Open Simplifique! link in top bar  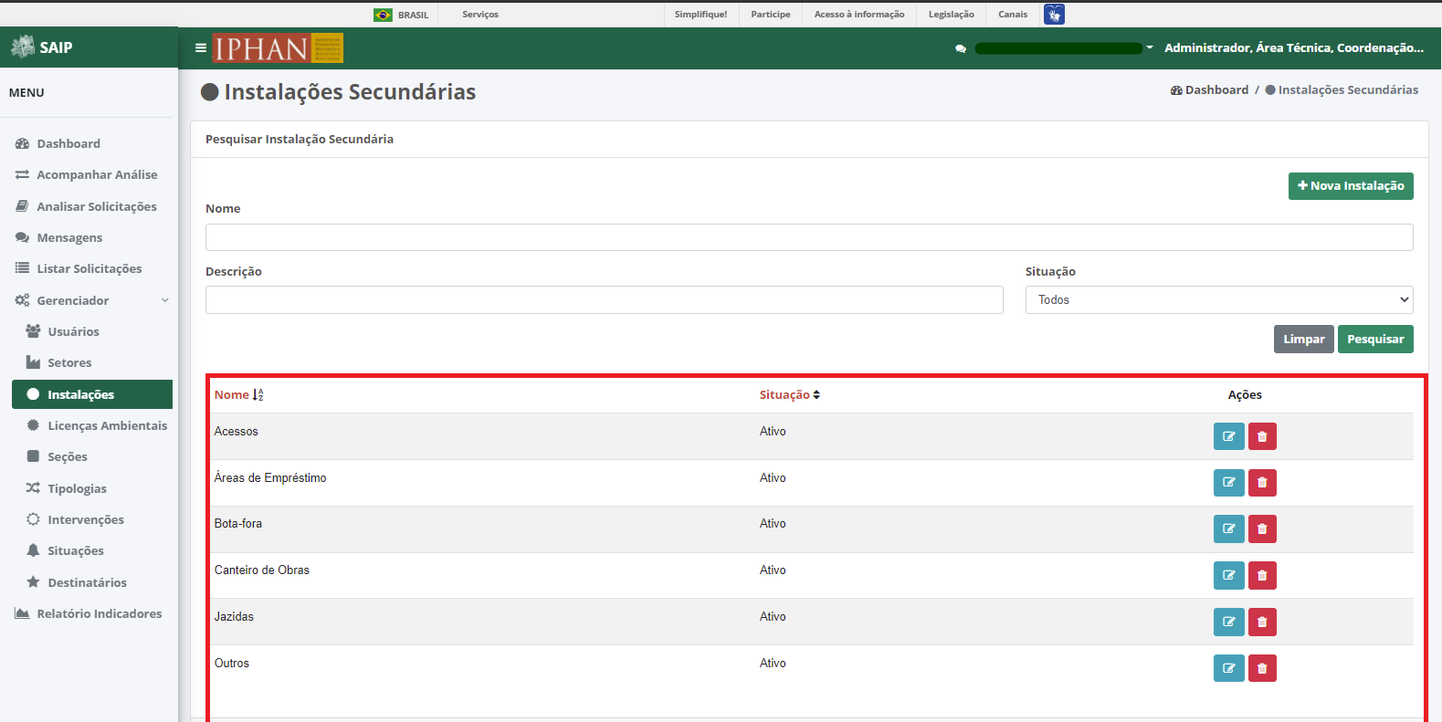tap(700, 15)
